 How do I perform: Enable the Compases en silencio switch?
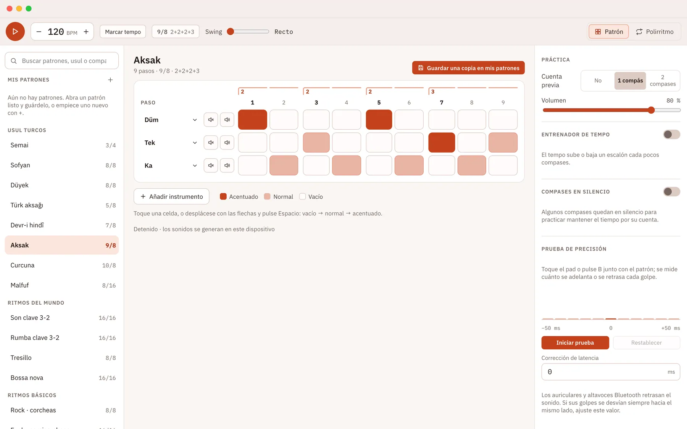(x=672, y=191)
